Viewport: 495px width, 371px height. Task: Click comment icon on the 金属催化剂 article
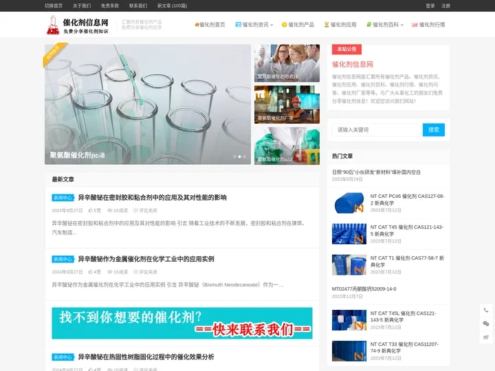click(x=135, y=272)
